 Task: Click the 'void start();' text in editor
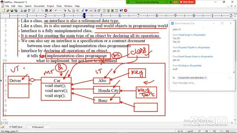[x=55, y=86]
